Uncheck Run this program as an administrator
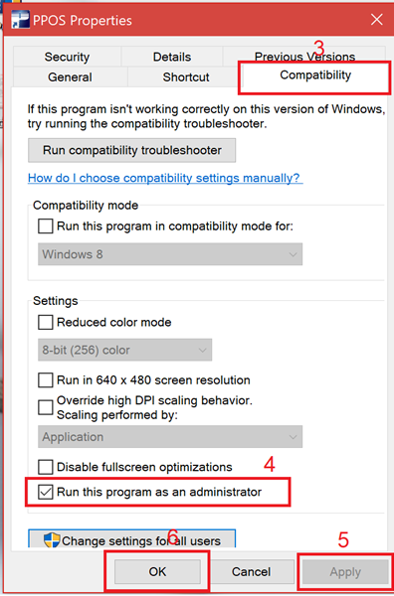The image size is (394, 596). 46,492
